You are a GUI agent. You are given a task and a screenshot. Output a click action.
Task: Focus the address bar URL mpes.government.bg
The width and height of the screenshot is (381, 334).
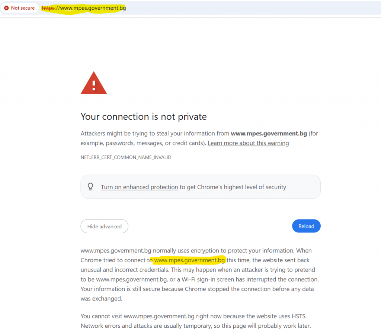(84, 8)
